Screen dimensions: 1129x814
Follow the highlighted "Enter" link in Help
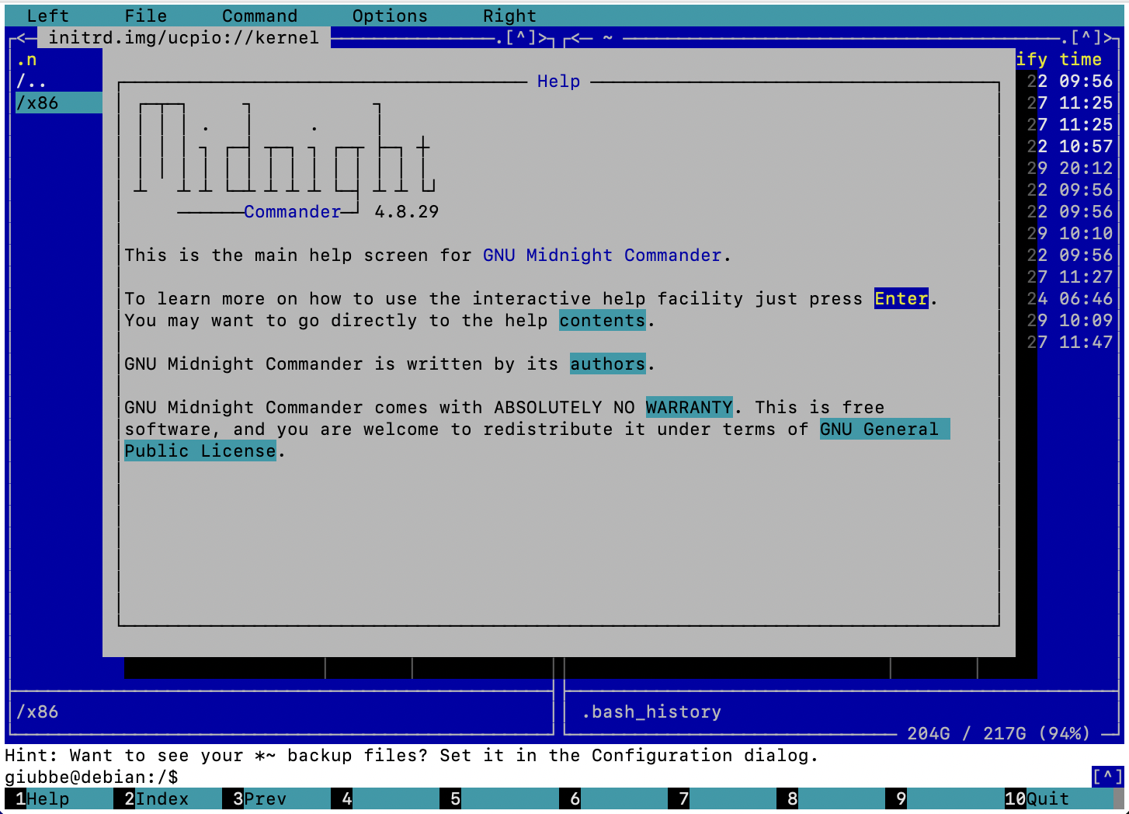tap(901, 298)
